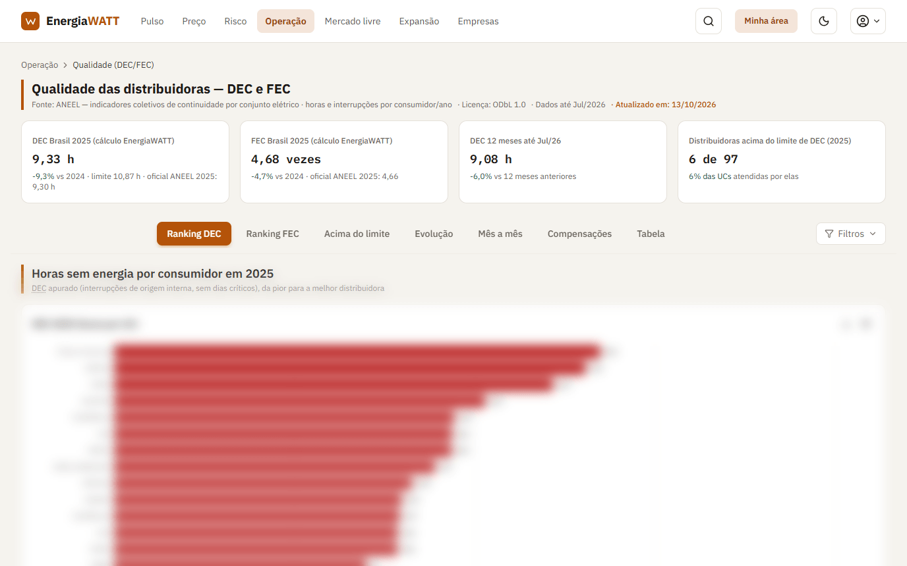
Task: Click FEC Brasil 2025 value 4,68 vezes
Action: [x=286, y=159]
